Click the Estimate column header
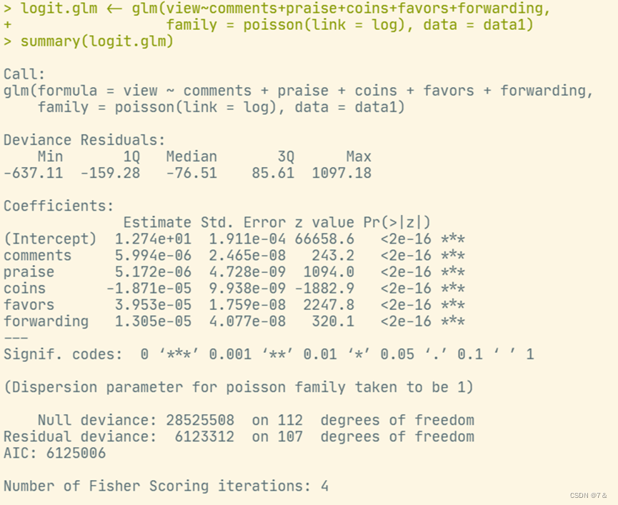This screenshot has height=505, width=618. point(156,222)
